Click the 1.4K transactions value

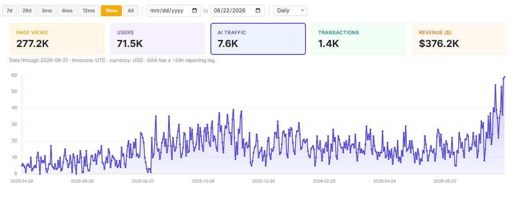[328, 43]
